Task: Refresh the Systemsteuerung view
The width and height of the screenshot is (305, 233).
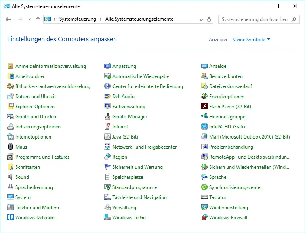Action: [x=209, y=19]
